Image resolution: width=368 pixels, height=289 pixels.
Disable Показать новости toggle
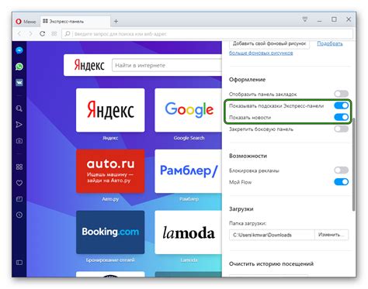(x=341, y=117)
